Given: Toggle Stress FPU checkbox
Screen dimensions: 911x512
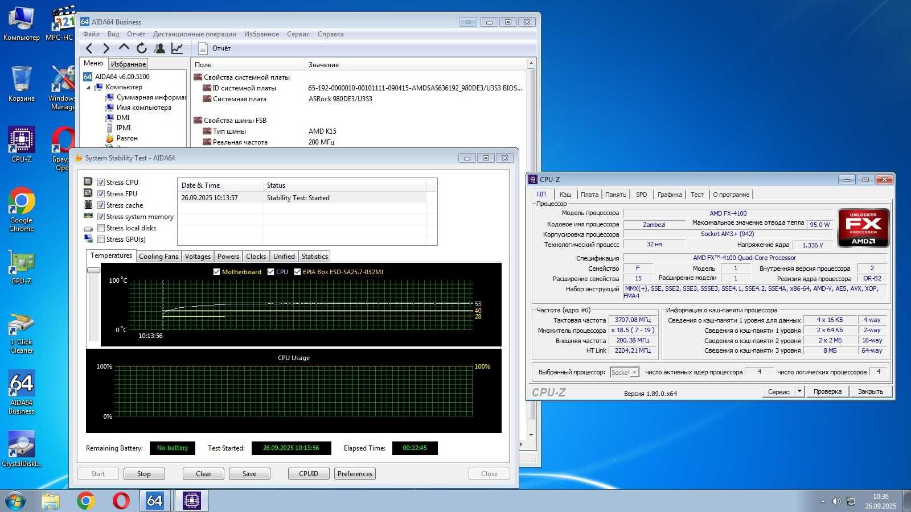Looking at the screenshot, I should click(x=101, y=194).
